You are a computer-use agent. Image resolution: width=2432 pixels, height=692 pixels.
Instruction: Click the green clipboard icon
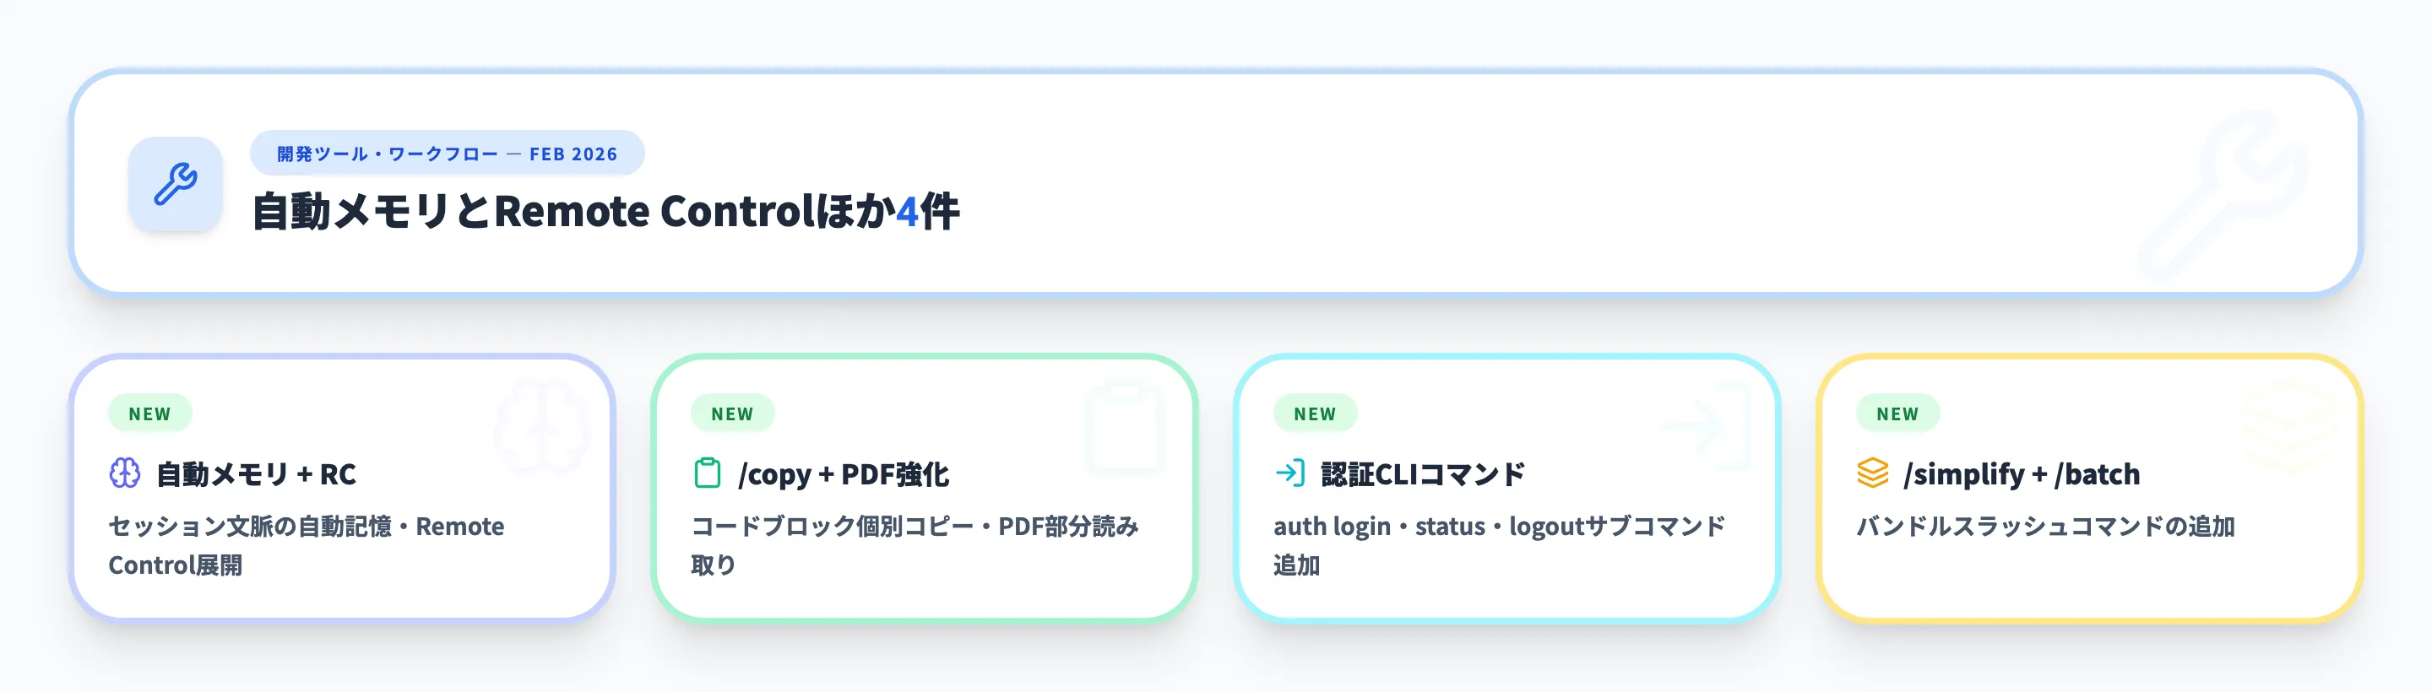tap(707, 473)
